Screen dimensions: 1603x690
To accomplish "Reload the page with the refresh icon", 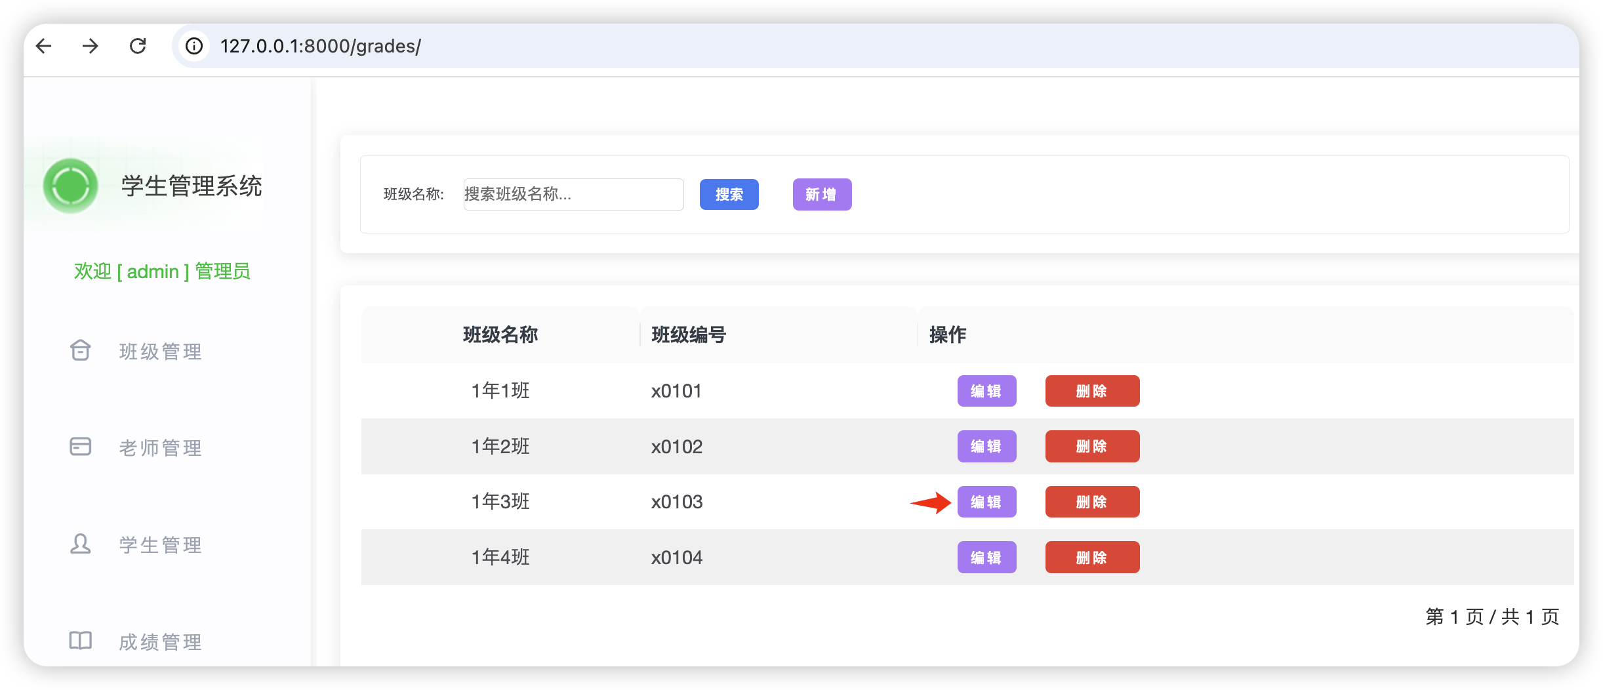I will pyautogui.click(x=138, y=46).
